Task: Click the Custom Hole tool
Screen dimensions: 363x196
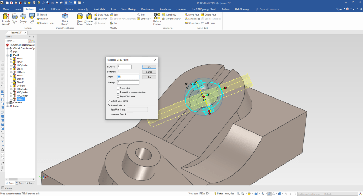Action: (46, 23)
